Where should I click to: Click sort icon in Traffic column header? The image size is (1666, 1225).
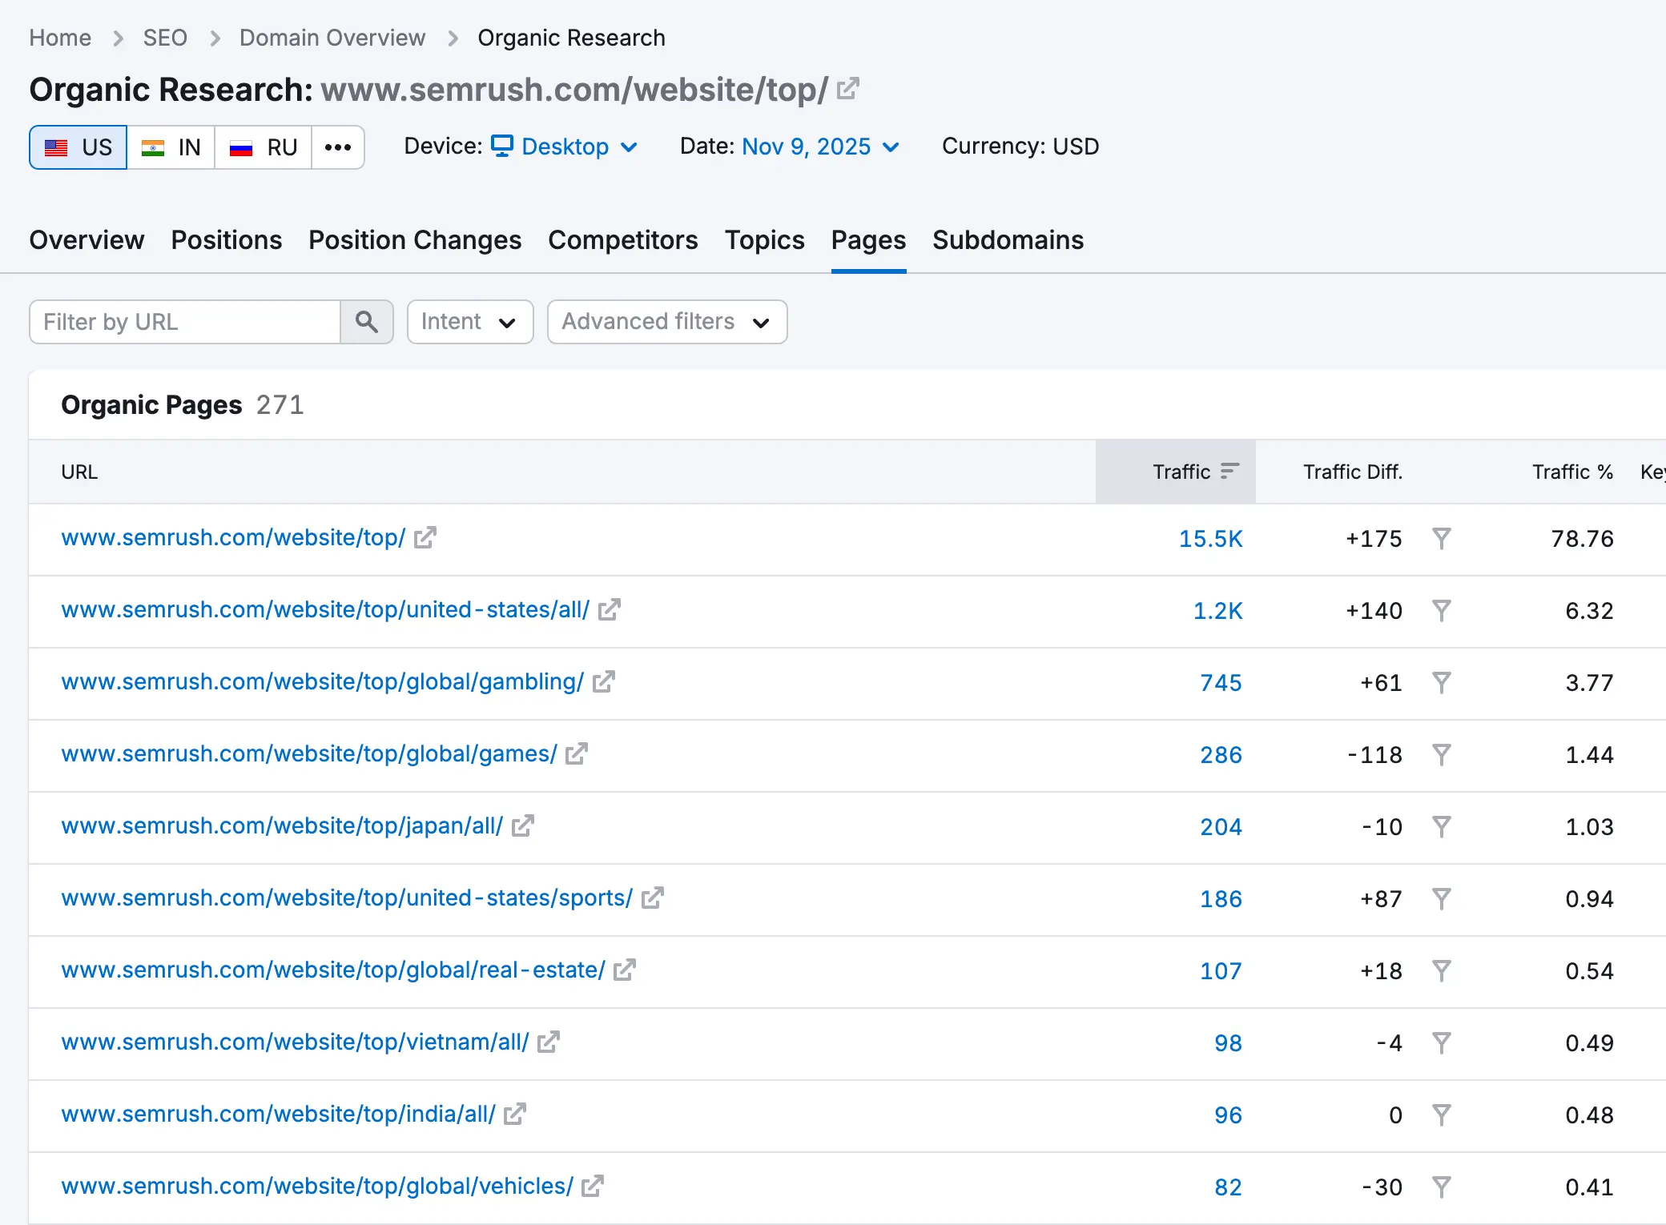pyautogui.click(x=1229, y=472)
